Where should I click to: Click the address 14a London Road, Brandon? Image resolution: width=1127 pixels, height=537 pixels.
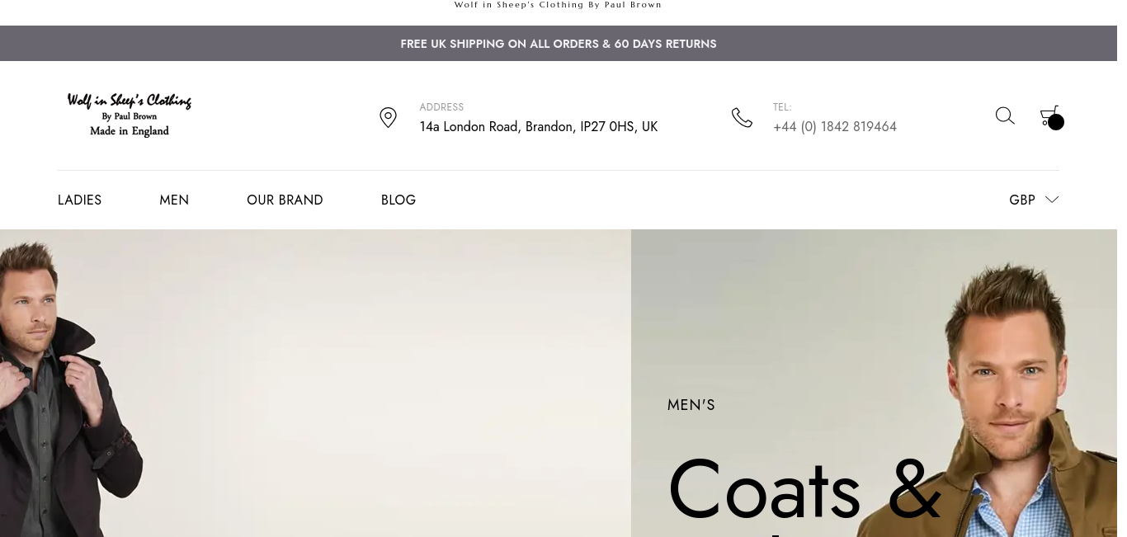coord(539,127)
